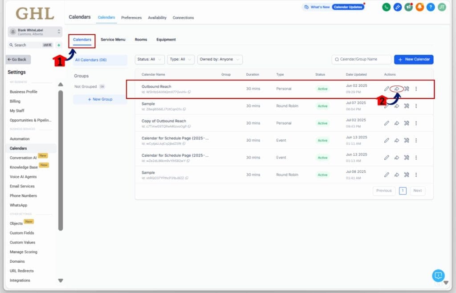
Task: Open Custom Fields settings
Action: [22, 233]
